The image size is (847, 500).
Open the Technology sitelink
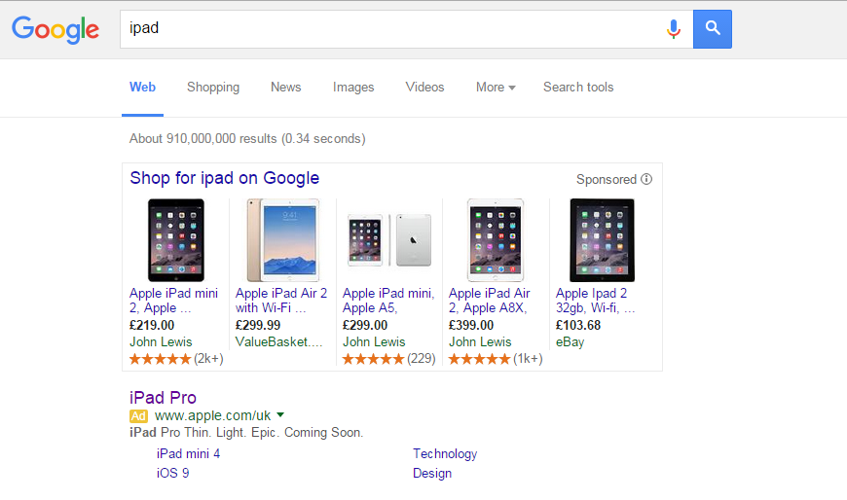(445, 454)
